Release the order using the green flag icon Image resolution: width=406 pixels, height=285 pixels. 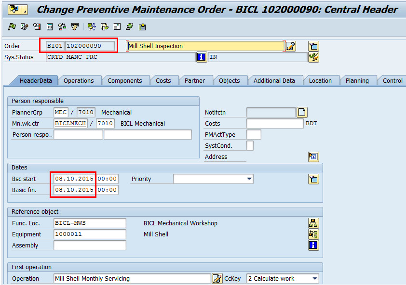tap(12, 26)
